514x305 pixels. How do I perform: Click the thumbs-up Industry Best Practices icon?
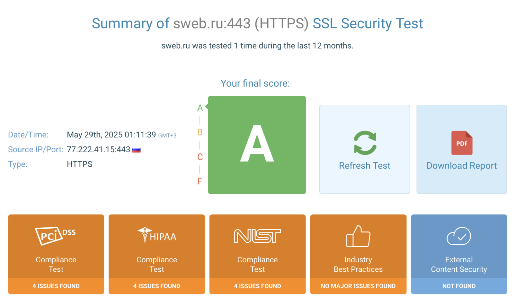click(x=358, y=236)
